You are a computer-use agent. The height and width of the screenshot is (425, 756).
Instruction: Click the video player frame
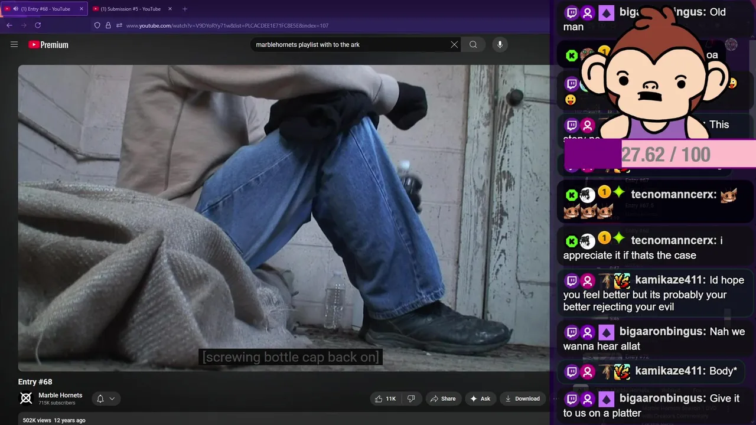[x=283, y=218]
